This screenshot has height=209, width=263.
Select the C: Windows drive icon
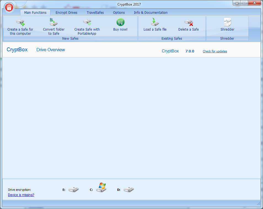(x=101, y=187)
